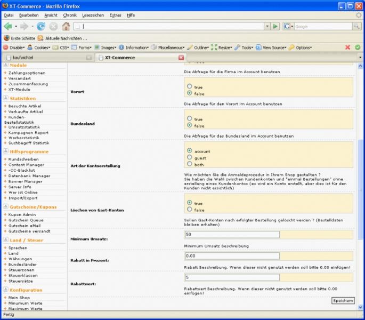Click the Rabatt in Prozent input field
The image size is (365, 320).
tap(232, 255)
